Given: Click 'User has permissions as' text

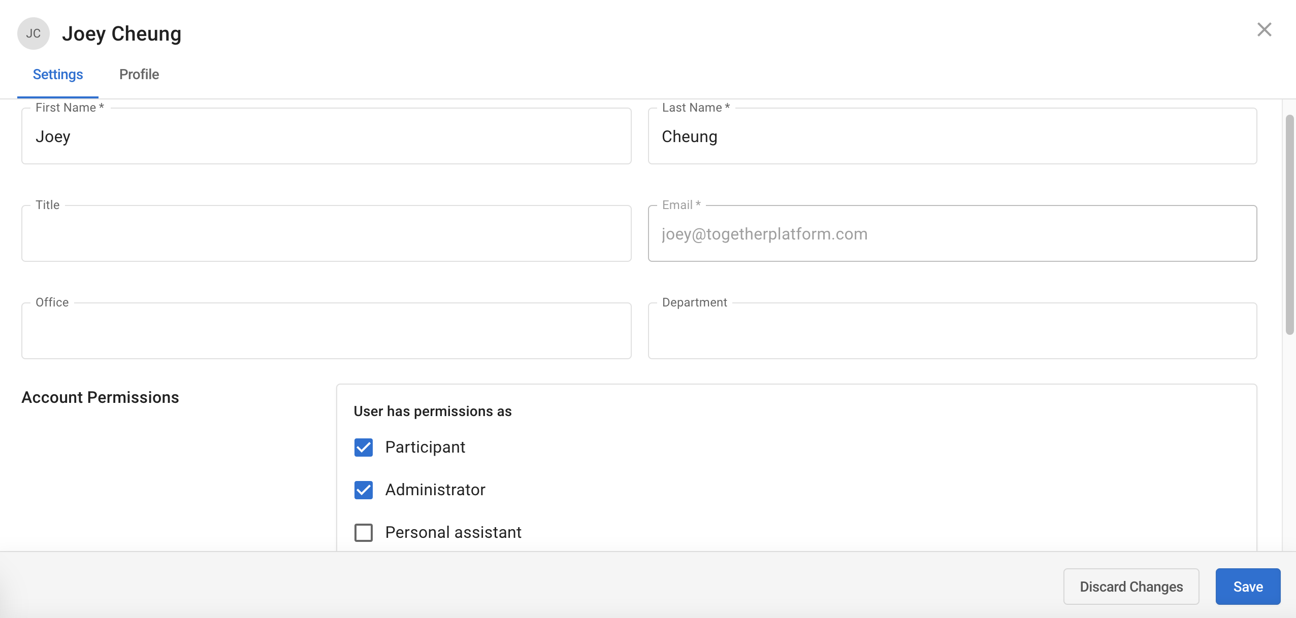Looking at the screenshot, I should pyautogui.click(x=433, y=411).
